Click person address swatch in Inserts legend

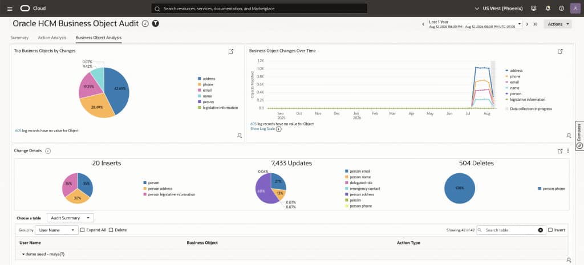pyautogui.click(x=145, y=189)
